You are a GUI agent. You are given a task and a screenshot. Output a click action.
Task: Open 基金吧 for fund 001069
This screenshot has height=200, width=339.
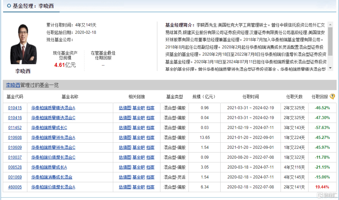tap(139, 177)
